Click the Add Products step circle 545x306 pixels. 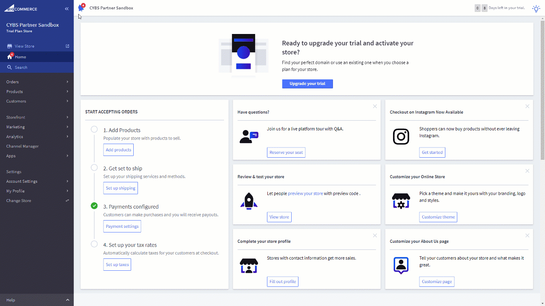pos(94,129)
